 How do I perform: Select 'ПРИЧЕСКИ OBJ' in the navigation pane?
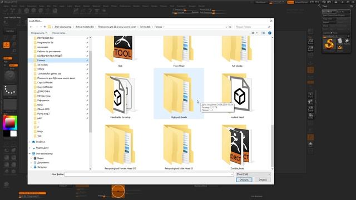45,38
